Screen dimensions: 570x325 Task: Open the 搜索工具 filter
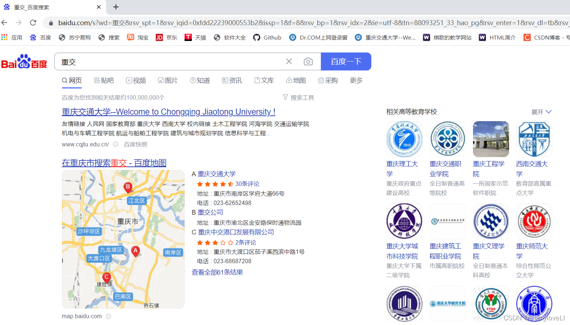[299, 97]
